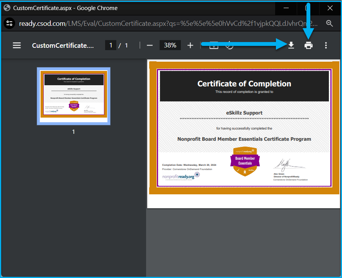Toggle the PDF sidebar menu icon
This screenshot has width=342, height=278.
coord(17,45)
